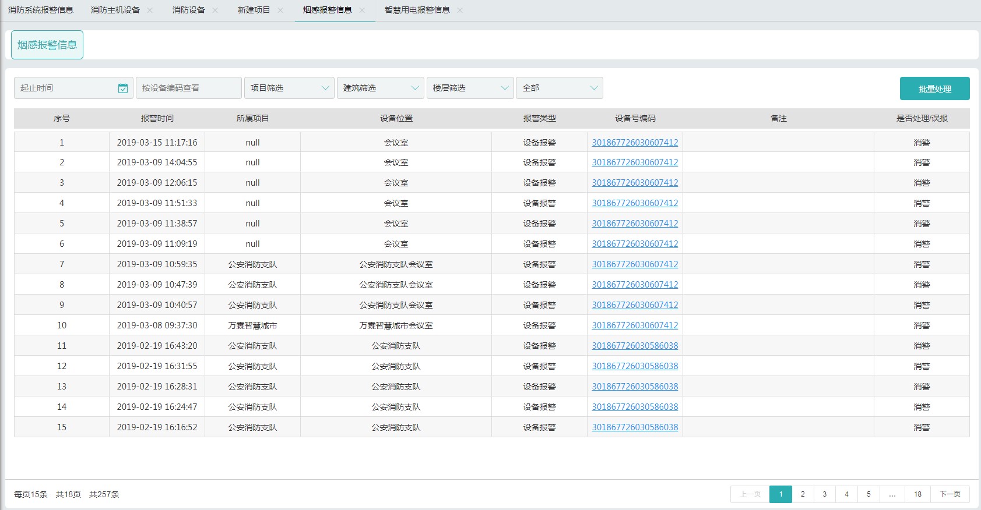Click 消警 in row 1
Image resolution: width=981 pixels, height=510 pixels.
click(x=922, y=143)
